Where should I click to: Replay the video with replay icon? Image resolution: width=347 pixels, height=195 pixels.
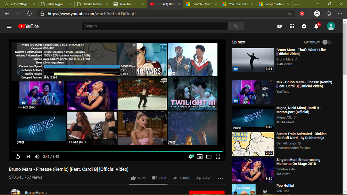pyautogui.click(x=18, y=156)
